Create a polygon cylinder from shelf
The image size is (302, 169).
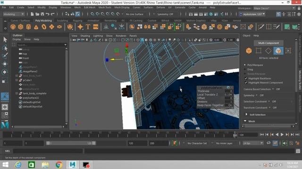[28, 27]
